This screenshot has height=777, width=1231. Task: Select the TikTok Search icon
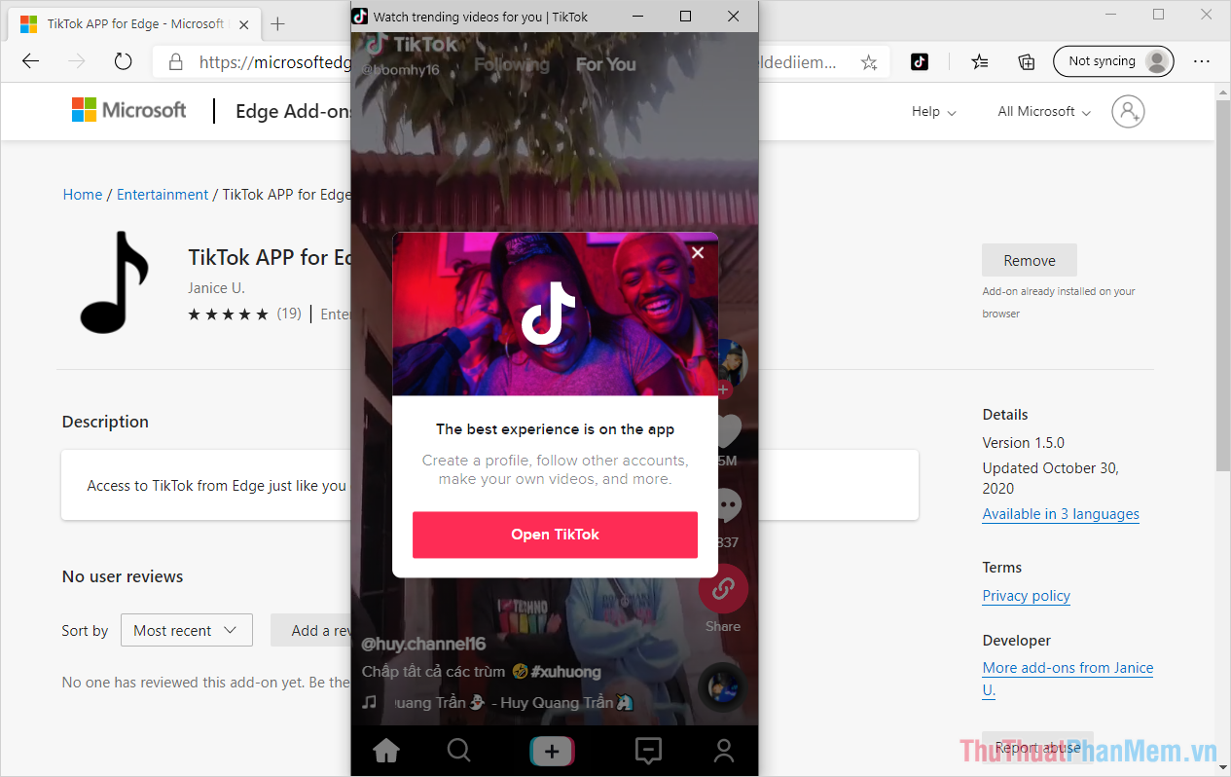point(458,751)
